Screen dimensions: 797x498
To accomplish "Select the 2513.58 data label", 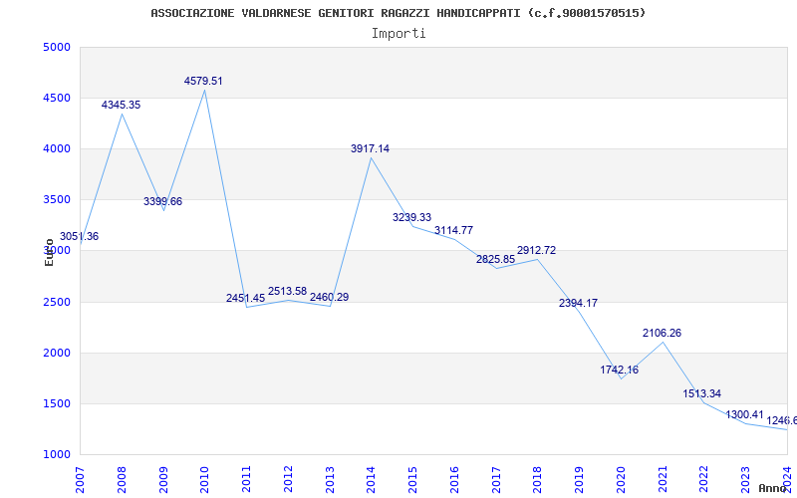I will [x=287, y=291].
